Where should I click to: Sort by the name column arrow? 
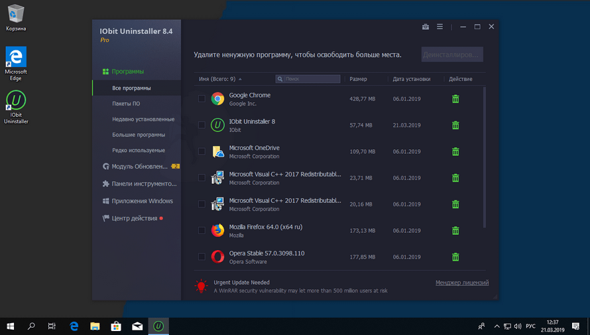tap(240, 79)
